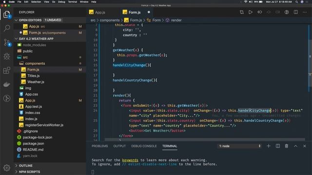Split the editor to the right
This screenshot has height=175, width=312.
tap(296, 12)
